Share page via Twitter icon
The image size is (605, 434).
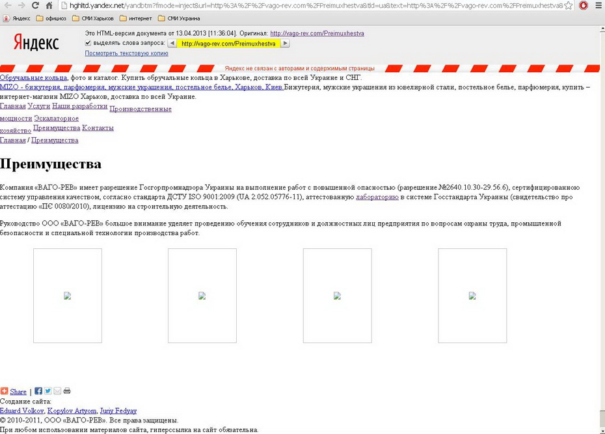pos(48,391)
